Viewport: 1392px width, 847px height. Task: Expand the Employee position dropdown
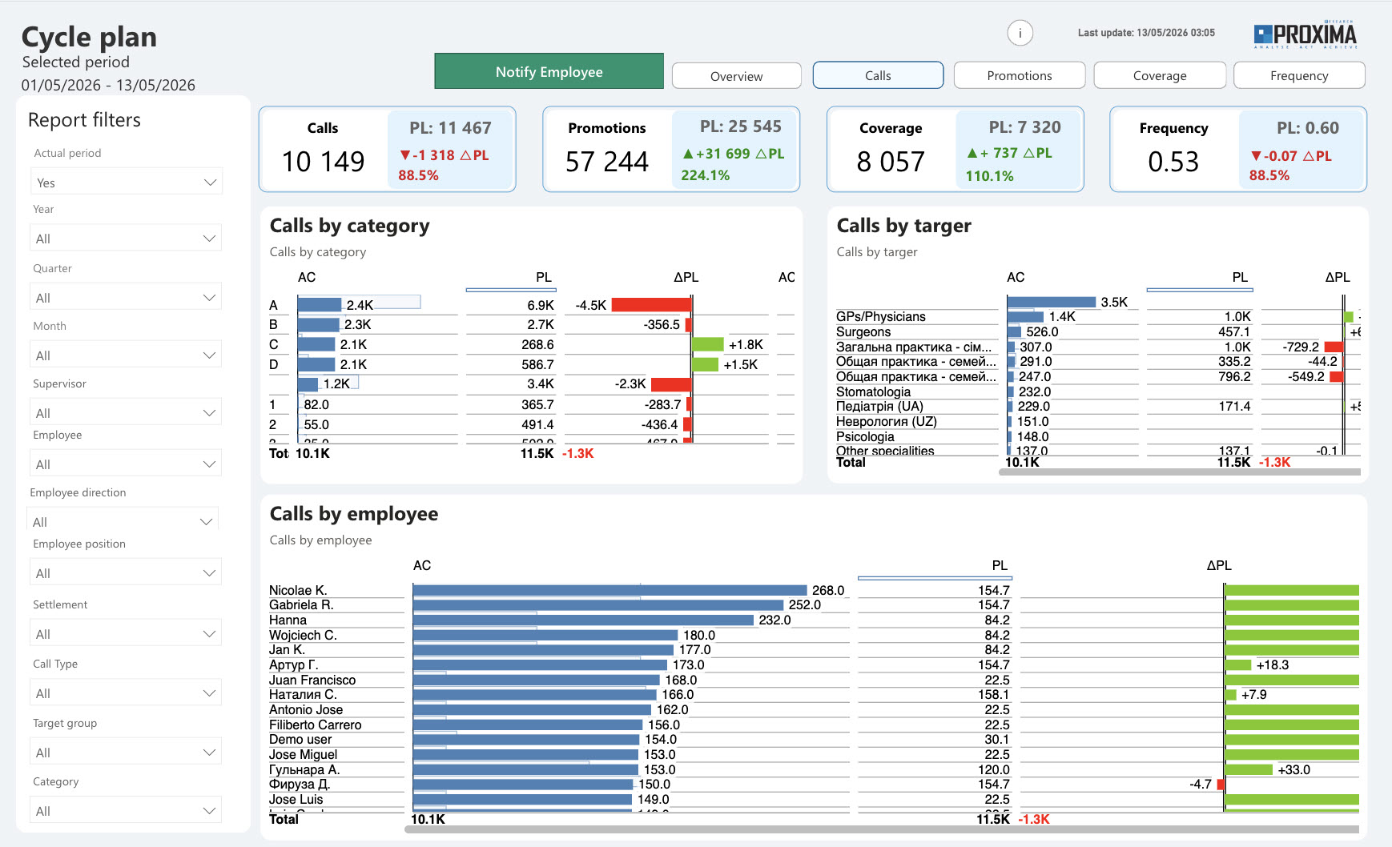pyautogui.click(x=127, y=572)
